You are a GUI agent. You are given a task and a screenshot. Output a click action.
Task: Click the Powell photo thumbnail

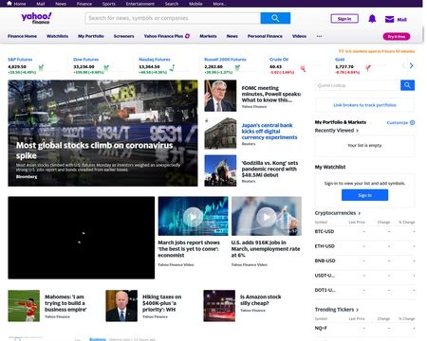220,96
